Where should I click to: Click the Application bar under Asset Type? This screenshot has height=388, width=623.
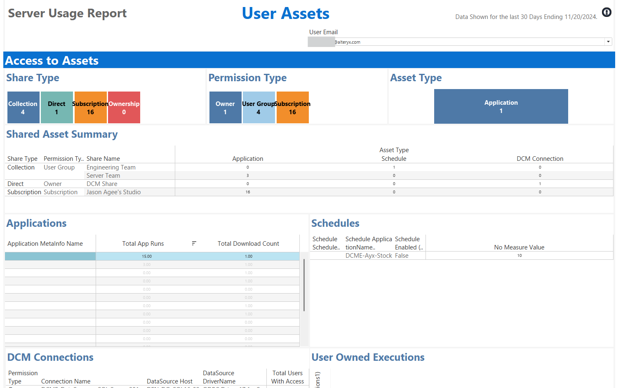point(501,106)
